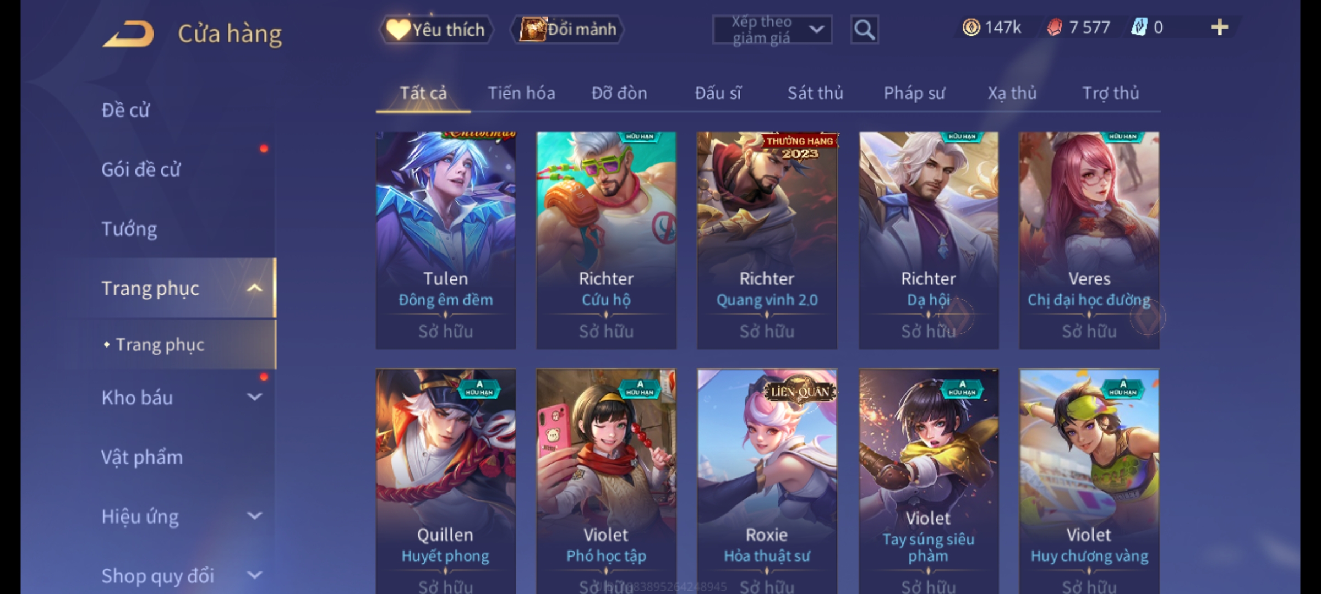Open the search magnifier icon
This screenshot has width=1321, height=594.
pos(864,30)
